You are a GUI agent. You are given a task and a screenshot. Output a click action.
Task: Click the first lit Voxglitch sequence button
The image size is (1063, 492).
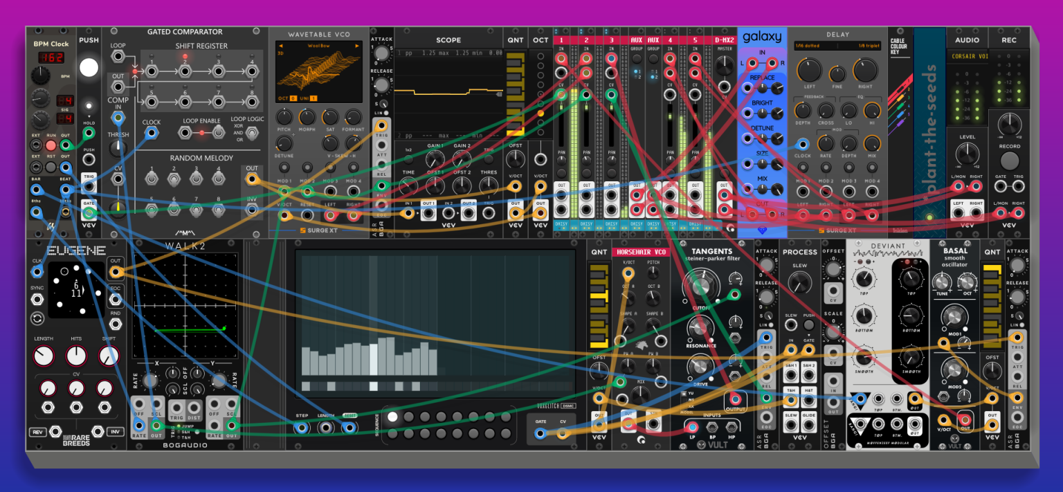pyautogui.click(x=392, y=417)
